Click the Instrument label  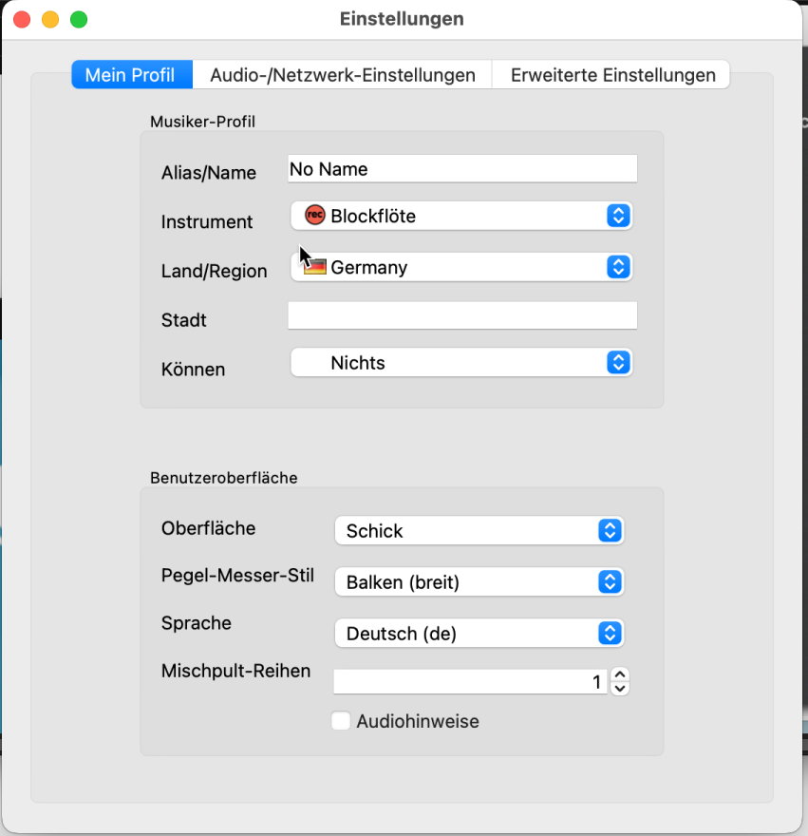pos(207,221)
